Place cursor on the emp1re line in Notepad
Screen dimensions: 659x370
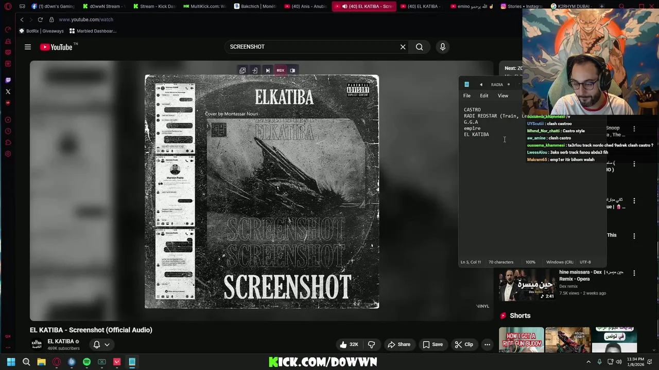point(472,128)
